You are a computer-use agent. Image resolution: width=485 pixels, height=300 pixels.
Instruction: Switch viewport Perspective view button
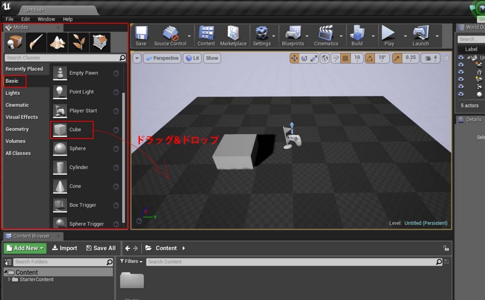click(162, 58)
